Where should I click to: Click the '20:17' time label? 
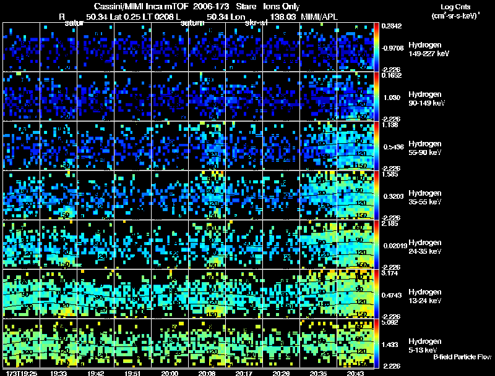point(244,374)
